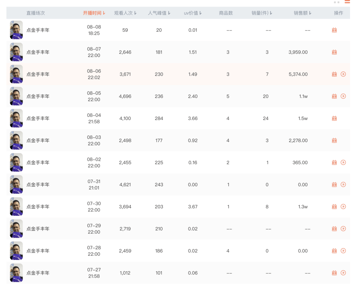
Task: Open live details icon for the 08-07 broadcast
Action: (x=334, y=52)
